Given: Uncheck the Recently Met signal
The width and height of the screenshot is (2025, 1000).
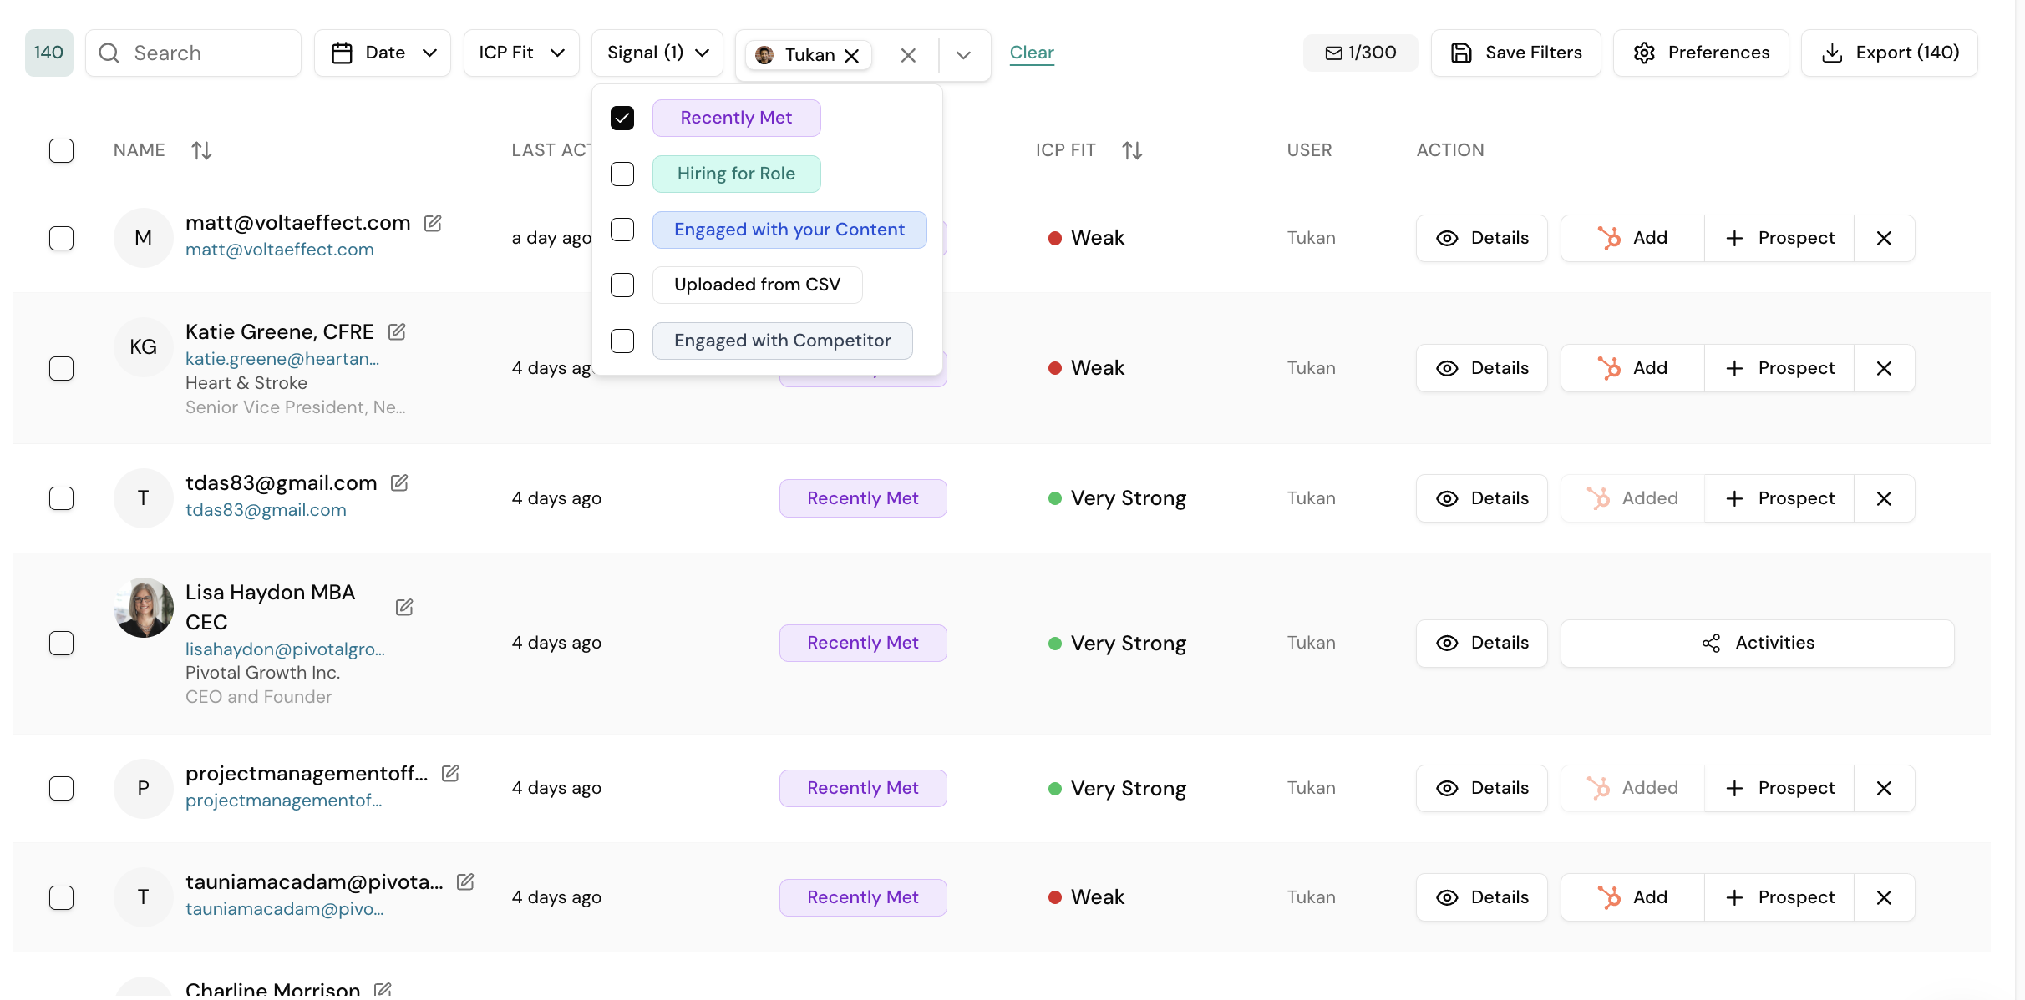Looking at the screenshot, I should 622,118.
